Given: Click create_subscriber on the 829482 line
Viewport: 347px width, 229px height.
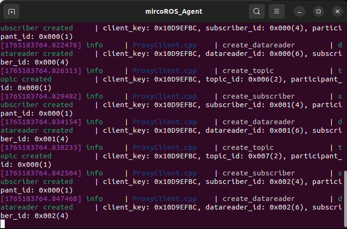Looking at the screenshot, I should pyautogui.click(x=259, y=97).
